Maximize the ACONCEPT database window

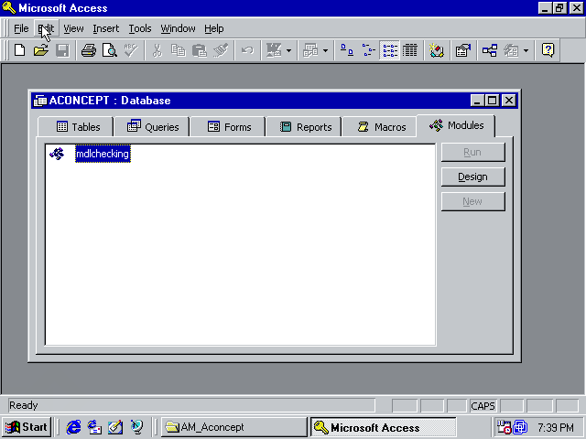493,101
